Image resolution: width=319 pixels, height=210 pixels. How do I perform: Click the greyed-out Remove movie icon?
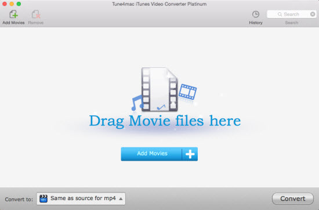[36, 15]
